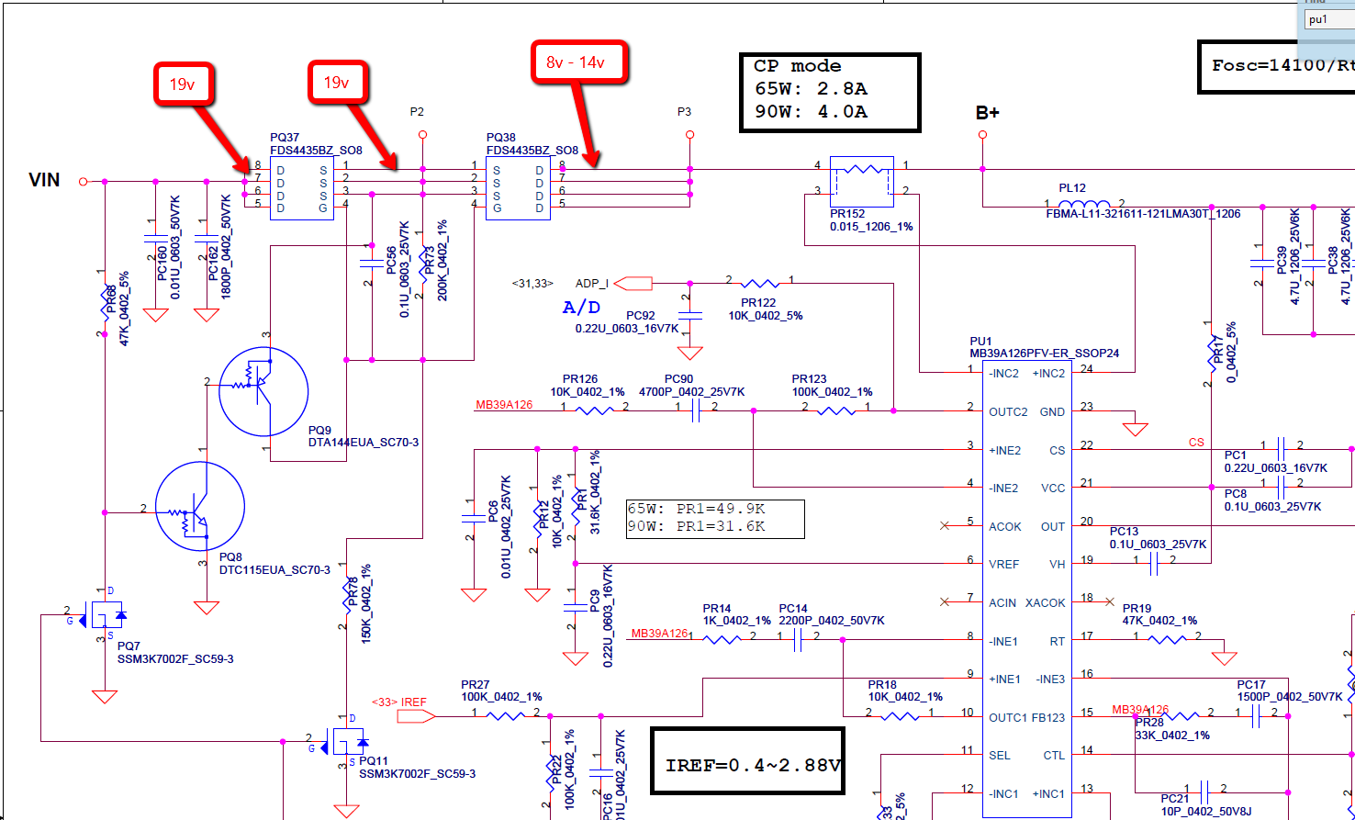Click the red CS net label
1355x820 pixels.
tap(1196, 443)
